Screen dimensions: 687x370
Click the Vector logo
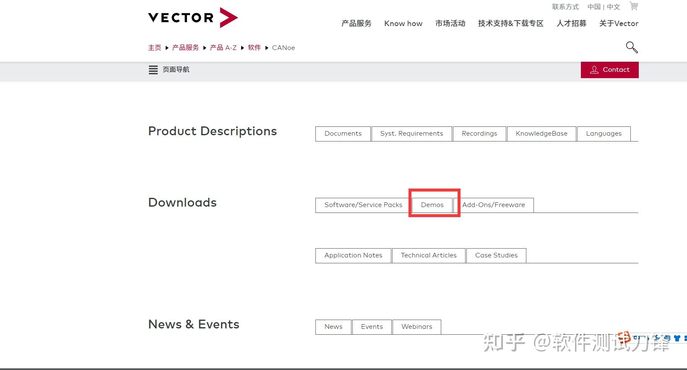(193, 18)
